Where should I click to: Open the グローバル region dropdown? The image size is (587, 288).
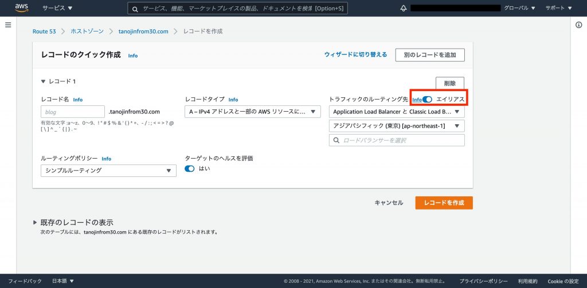(x=519, y=8)
